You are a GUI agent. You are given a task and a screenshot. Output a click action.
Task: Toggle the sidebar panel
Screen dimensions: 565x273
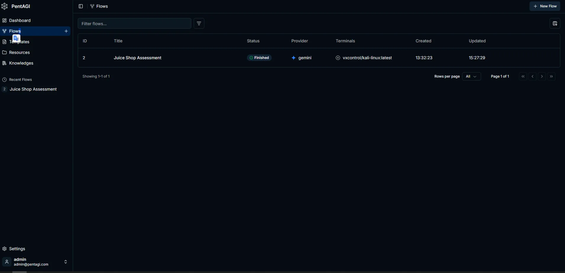(81, 6)
